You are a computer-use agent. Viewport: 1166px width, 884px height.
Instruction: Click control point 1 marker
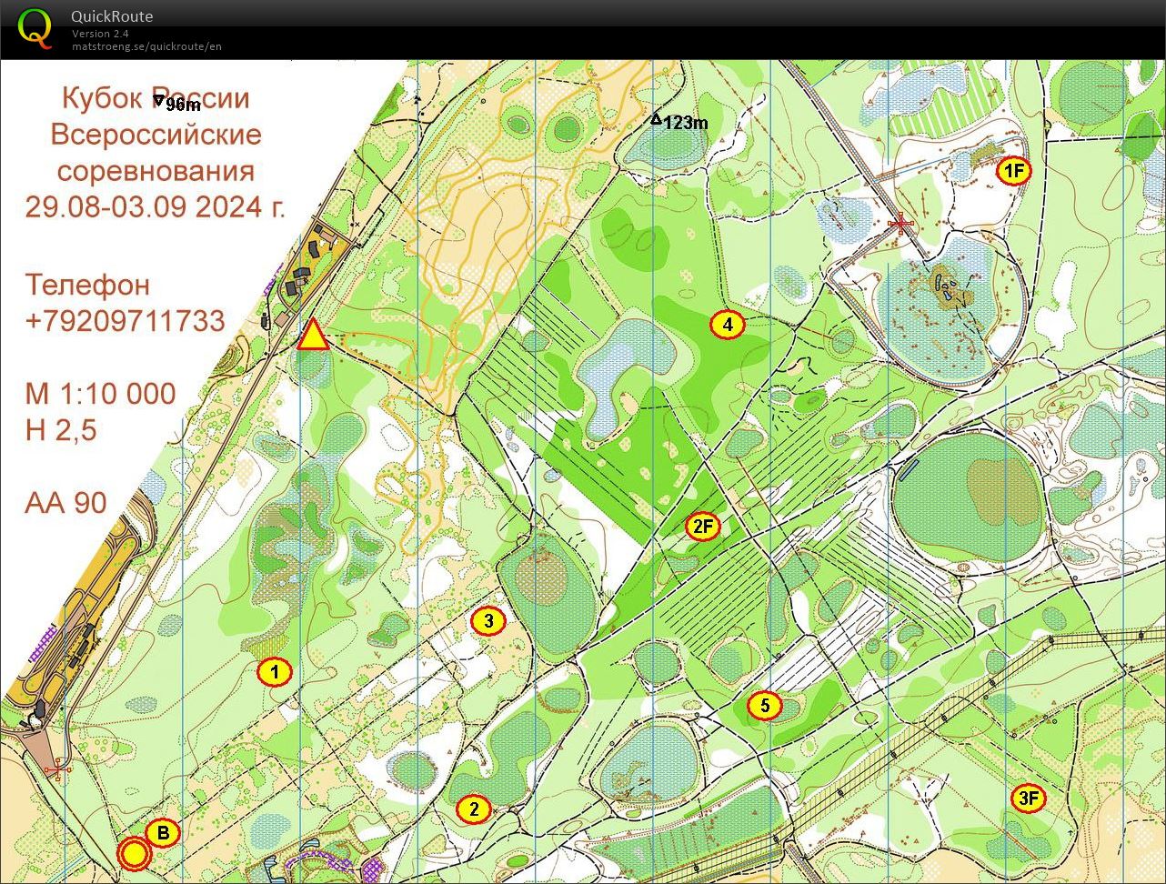274,673
